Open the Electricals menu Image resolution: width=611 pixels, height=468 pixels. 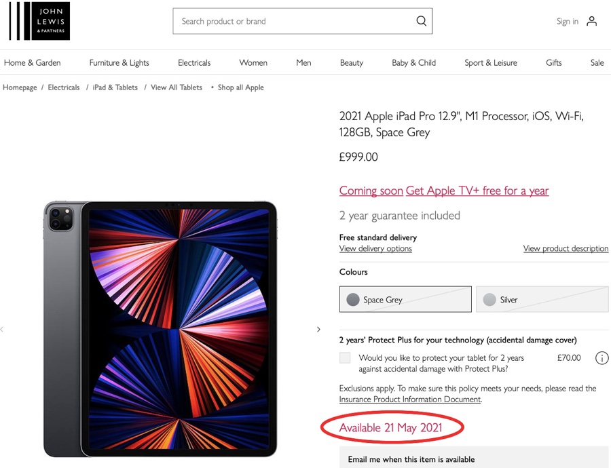[x=194, y=62]
